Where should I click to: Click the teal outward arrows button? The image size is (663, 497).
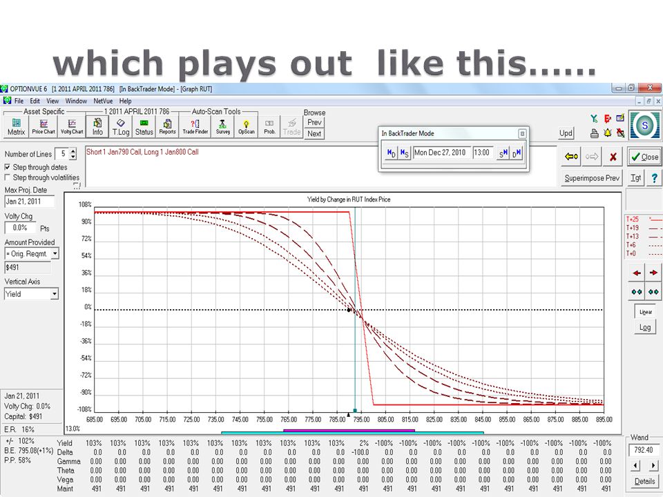click(x=653, y=291)
